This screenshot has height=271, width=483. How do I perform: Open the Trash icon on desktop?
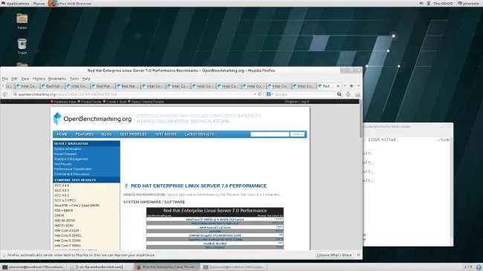22,47
